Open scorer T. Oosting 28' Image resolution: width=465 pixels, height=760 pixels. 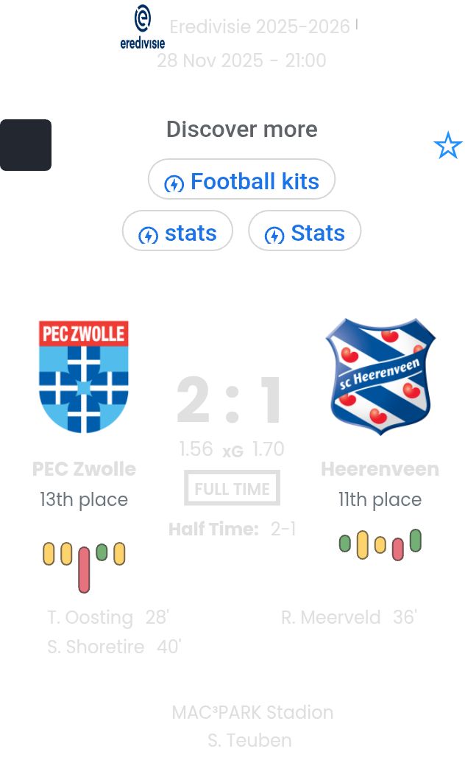click(x=108, y=617)
